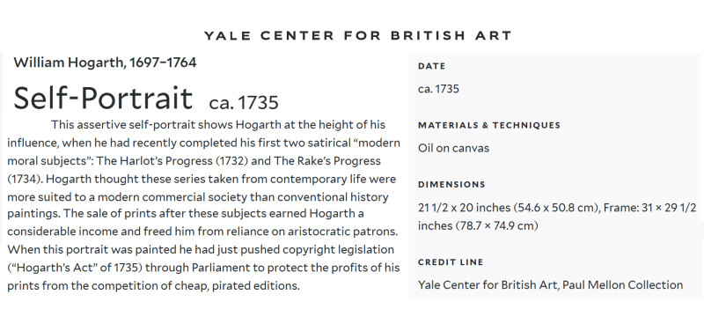The image size is (704, 324).
Task: Click The Rake's Progress in description
Action: [327, 161]
